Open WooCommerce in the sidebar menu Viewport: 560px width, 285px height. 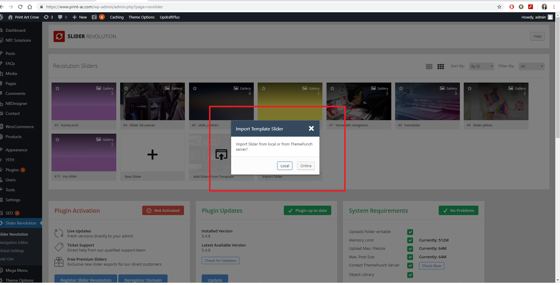coord(19,127)
